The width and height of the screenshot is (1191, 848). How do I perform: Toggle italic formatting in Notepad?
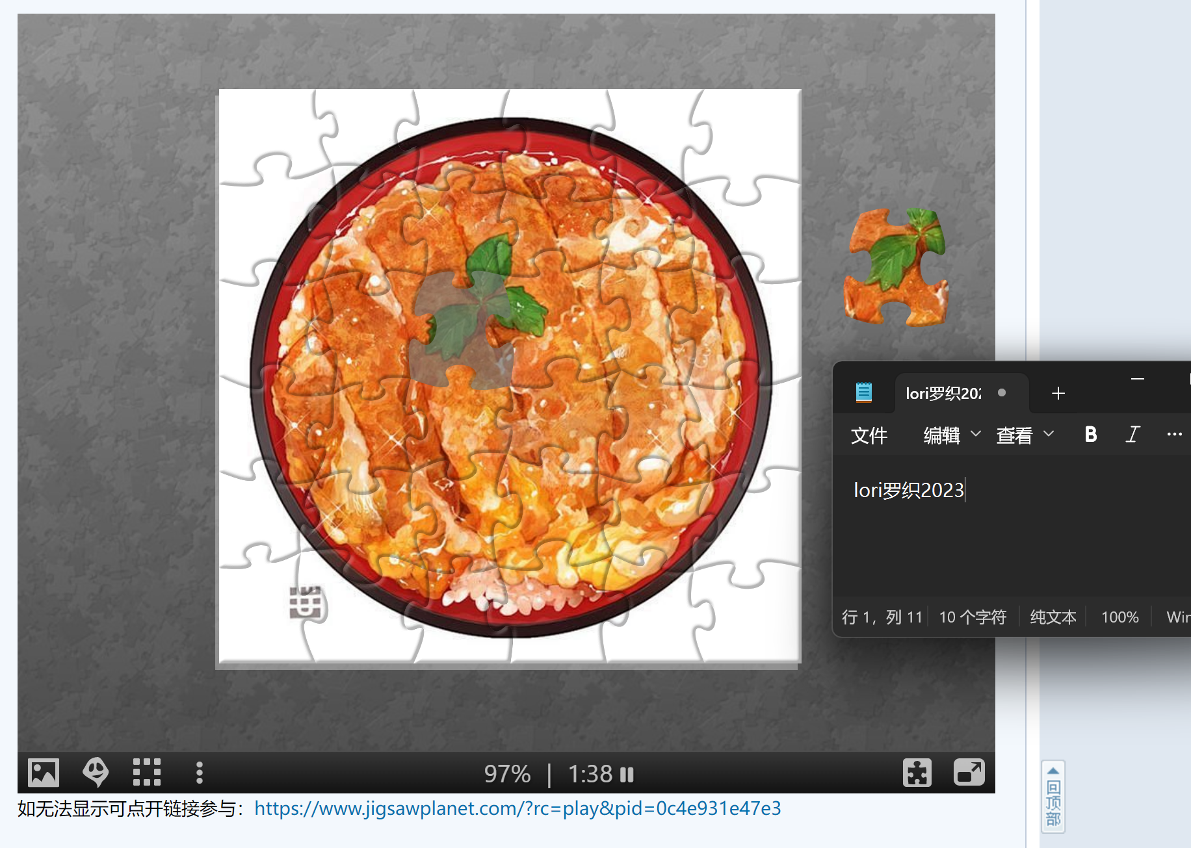click(1132, 434)
